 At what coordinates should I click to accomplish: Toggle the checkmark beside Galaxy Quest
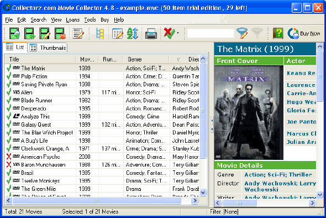pyautogui.click(x=9, y=124)
